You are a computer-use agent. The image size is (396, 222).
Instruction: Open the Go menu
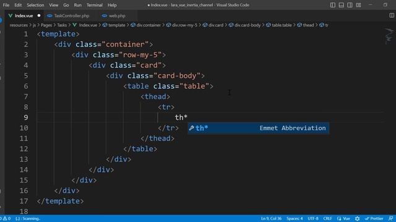pyautogui.click(x=66, y=5)
